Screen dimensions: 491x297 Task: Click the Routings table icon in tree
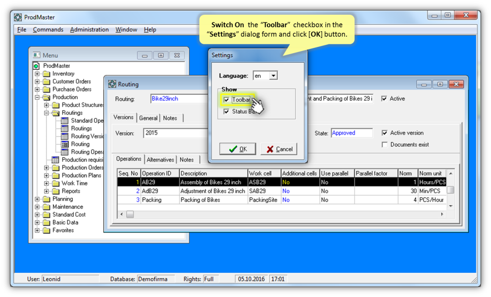[64, 128]
